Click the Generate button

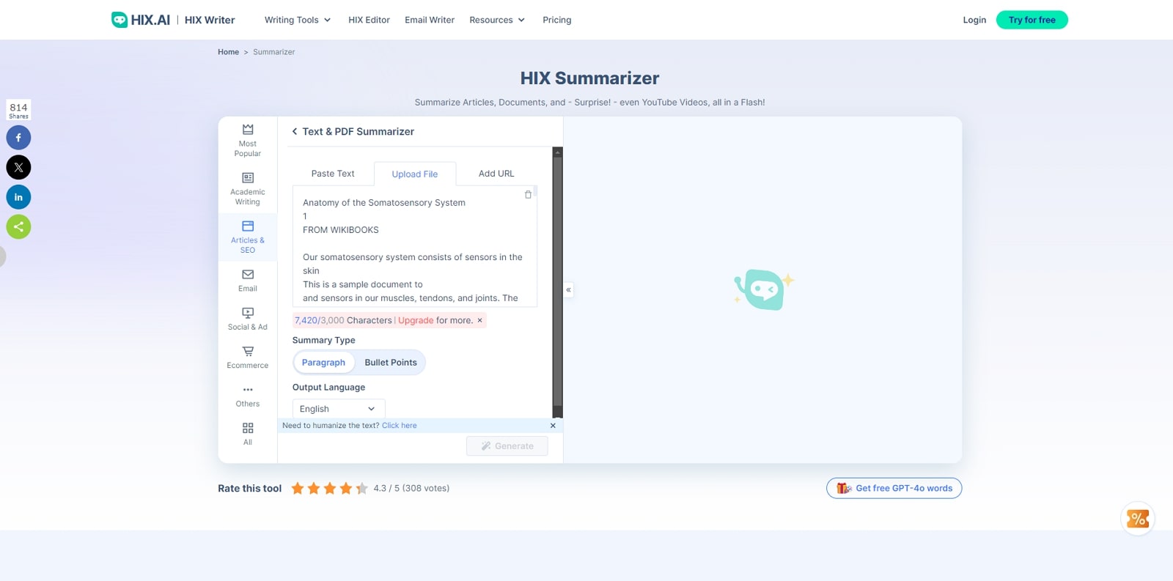[x=507, y=446]
